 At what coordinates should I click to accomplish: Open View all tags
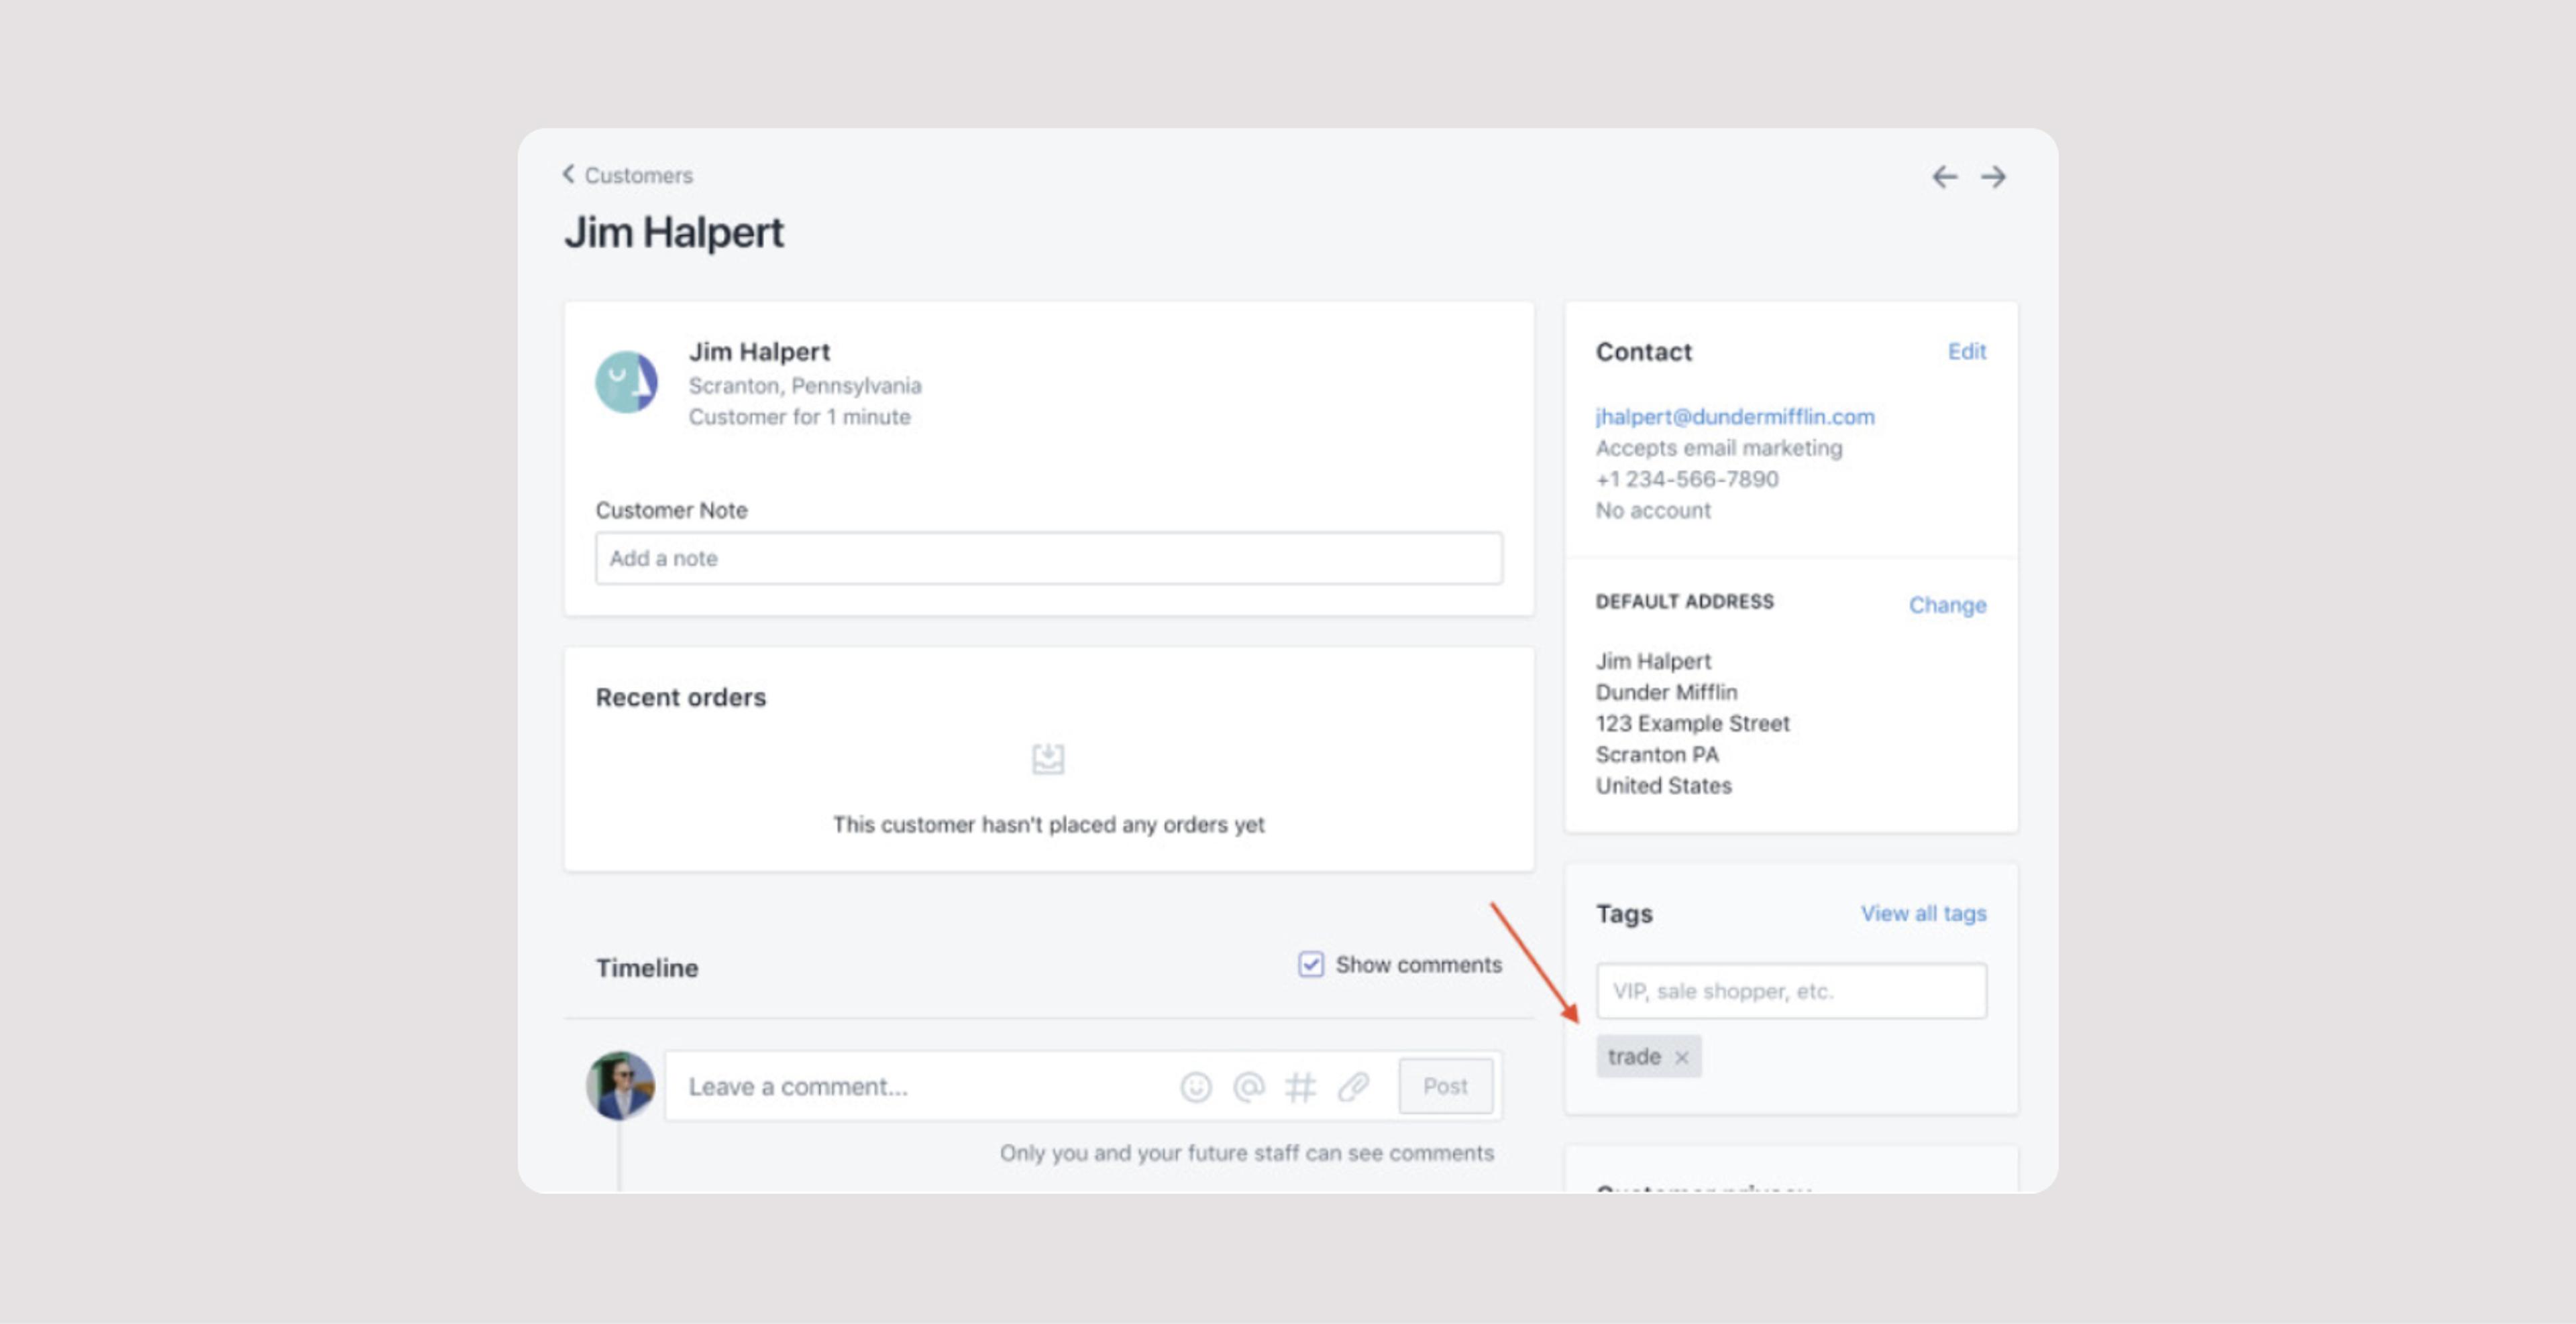[1922, 913]
